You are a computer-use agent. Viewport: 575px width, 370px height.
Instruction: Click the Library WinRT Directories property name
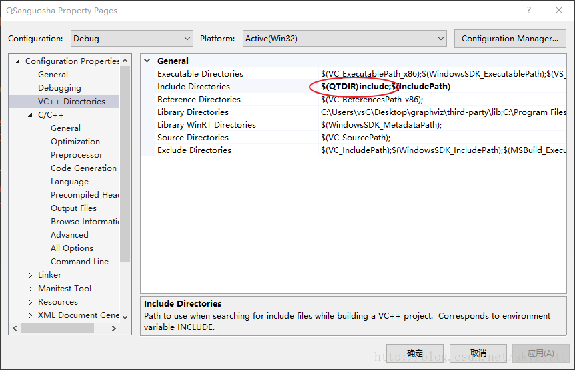click(207, 125)
